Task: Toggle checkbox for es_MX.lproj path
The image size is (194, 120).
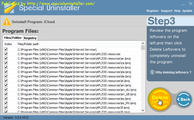Action: pyautogui.click(x=6, y=103)
